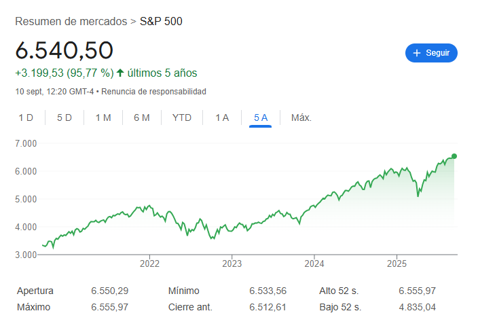
Task: Click the 2024 label on chart axis
Action: coord(314,263)
